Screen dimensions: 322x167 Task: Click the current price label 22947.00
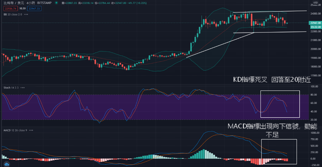click(315, 23)
